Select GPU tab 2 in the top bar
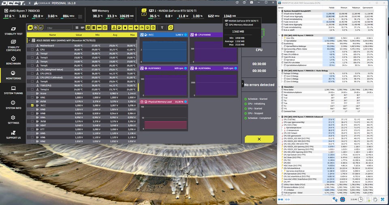This screenshot has height=205, width=389. click(x=144, y=15)
